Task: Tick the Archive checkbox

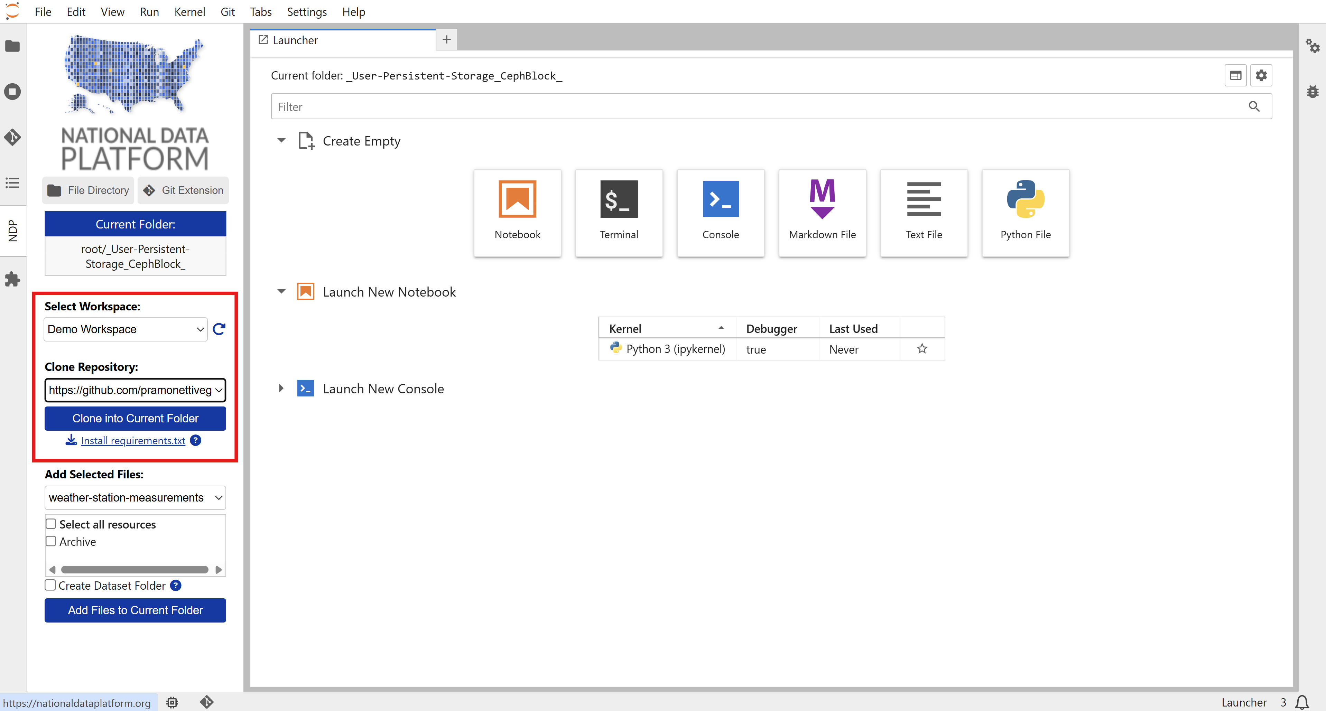Action: tap(51, 541)
